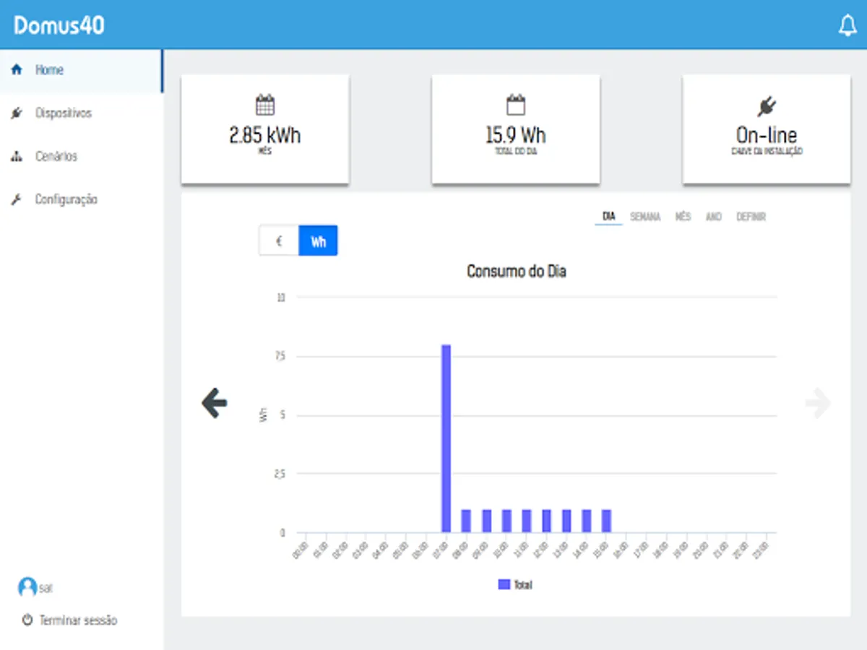867x650 pixels.
Task: Click the Home house icon in sidebar
Action: coord(17,70)
